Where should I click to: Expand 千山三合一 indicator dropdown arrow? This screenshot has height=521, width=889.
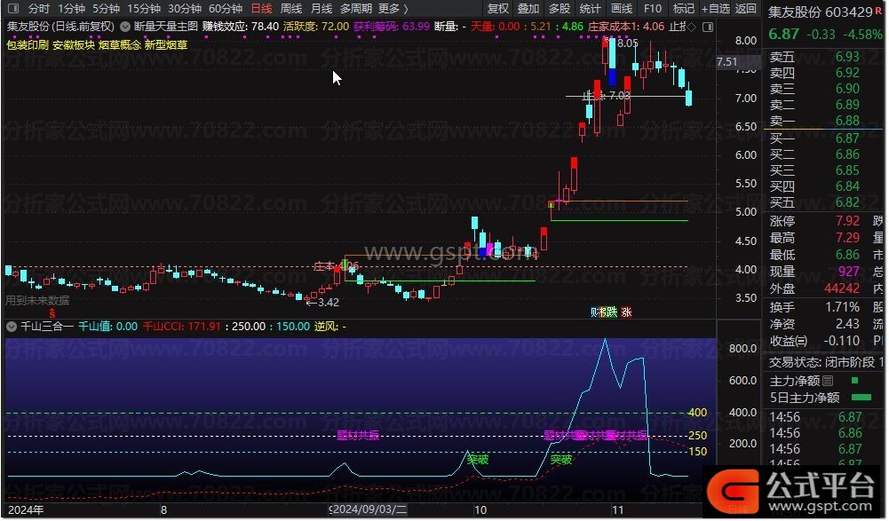coord(12,327)
